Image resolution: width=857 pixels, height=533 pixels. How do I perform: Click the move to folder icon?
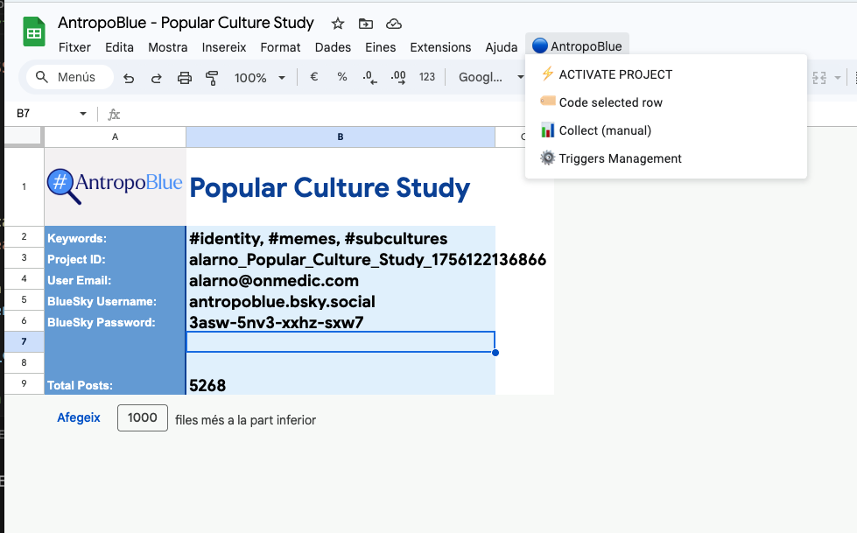366,24
